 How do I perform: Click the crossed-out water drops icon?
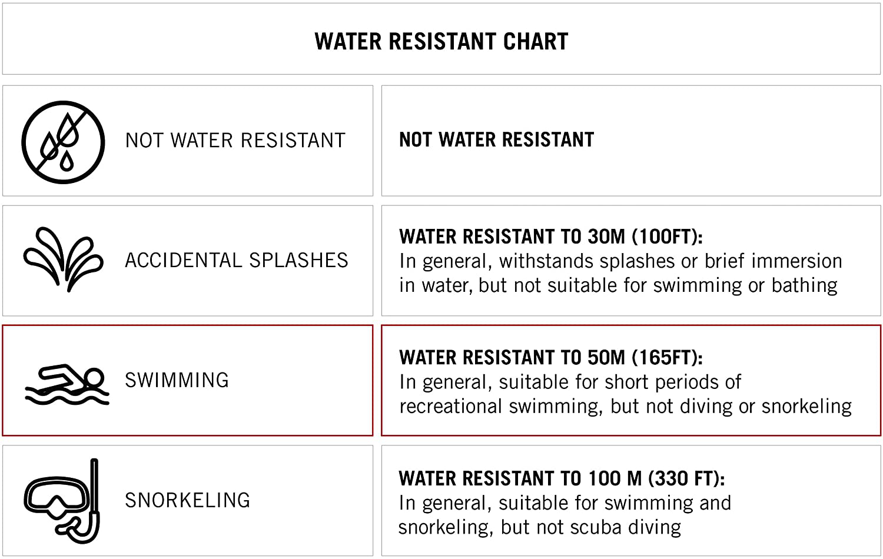pyautogui.click(x=63, y=142)
